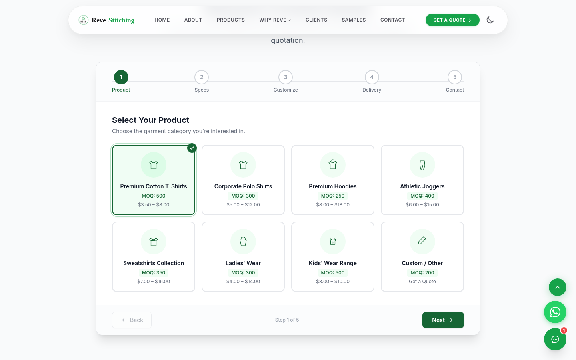Image resolution: width=576 pixels, height=360 pixels.
Task: Open WhatsApp chat floating button
Action: [555, 312]
